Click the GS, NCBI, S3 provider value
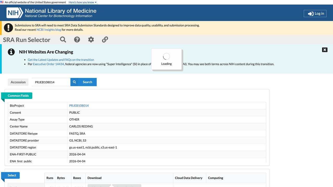This screenshot has width=333, height=187. pos(78,141)
